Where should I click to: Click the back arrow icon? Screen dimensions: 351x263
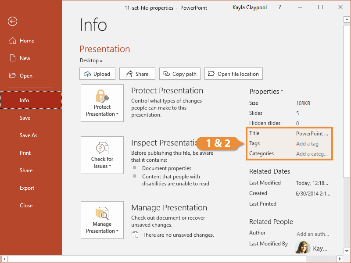click(x=13, y=21)
